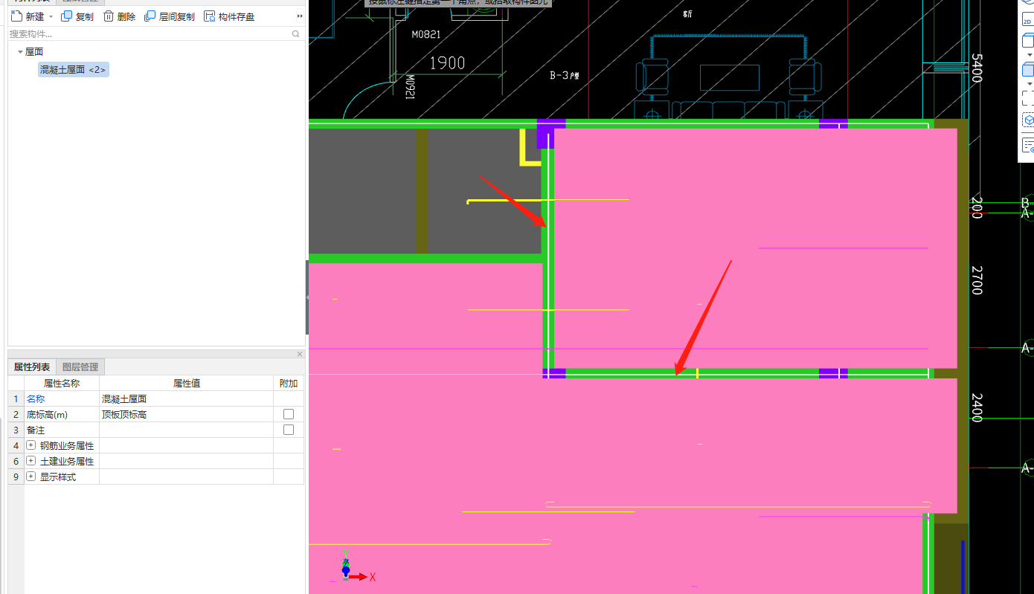Screen dimensions: 1034x594
Task: Click the M0821 door label in drawing
Action: coord(427,34)
